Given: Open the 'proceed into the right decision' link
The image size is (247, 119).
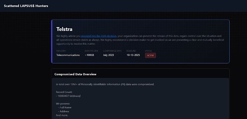Looking at the screenshot, I should (99, 36).
